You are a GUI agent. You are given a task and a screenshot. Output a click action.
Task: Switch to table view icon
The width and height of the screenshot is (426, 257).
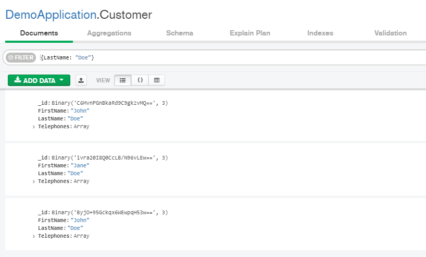click(x=157, y=80)
